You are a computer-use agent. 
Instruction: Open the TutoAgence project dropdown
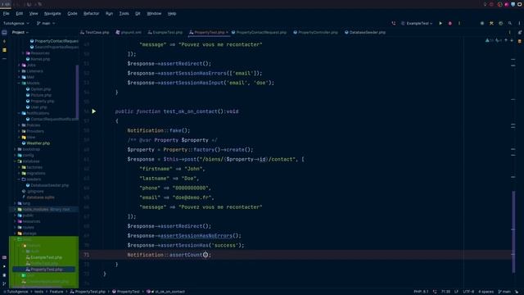pos(16,24)
